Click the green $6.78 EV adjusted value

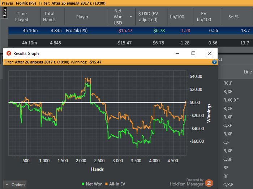pos(159,31)
